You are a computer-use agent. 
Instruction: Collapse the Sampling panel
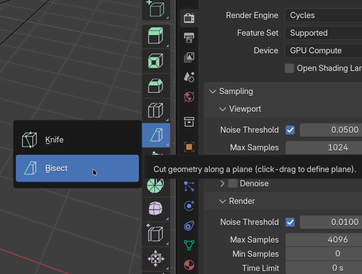[x=213, y=91]
